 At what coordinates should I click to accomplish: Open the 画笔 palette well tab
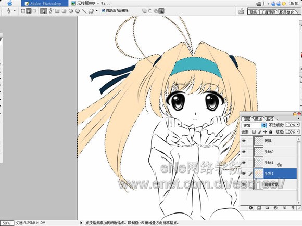pos(253,12)
